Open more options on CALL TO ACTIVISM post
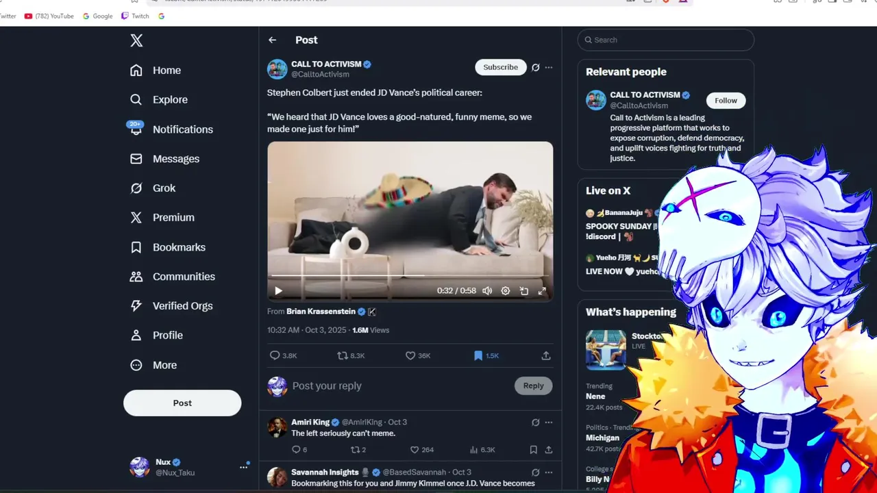 [549, 68]
